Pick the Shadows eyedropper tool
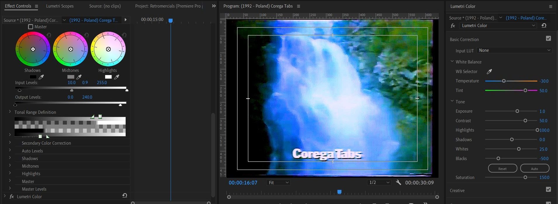This screenshot has height=204, width=558. [41, 77]
